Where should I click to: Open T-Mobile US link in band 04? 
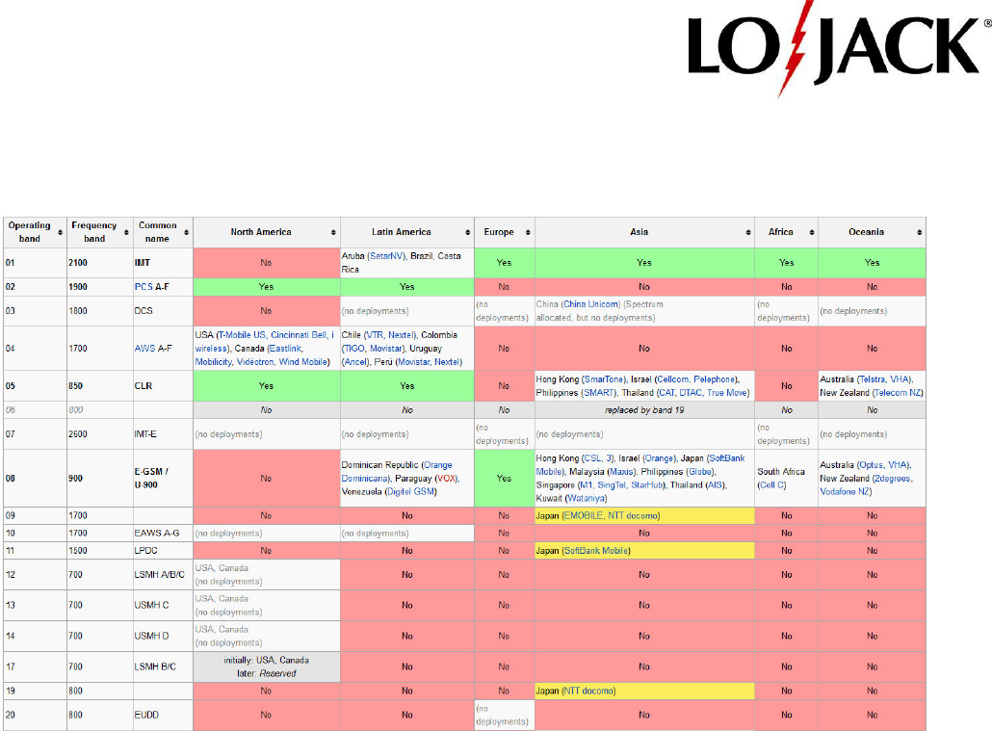pos(243,335)
